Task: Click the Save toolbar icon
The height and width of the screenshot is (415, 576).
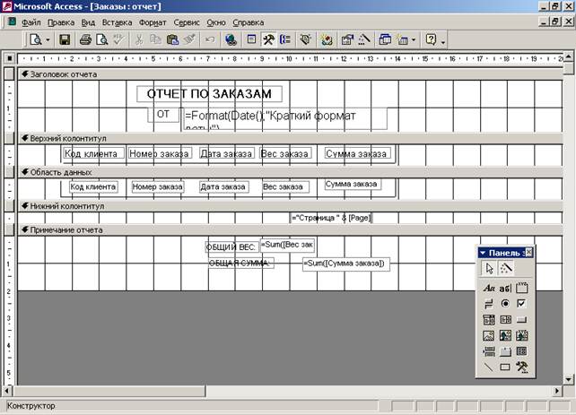Action: pyautogui.click(x=65, y=39)
